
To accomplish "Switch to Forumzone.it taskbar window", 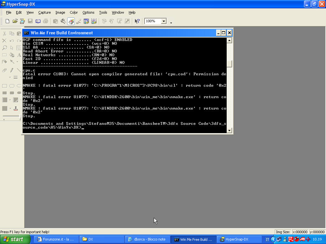I will coord(56,240).
